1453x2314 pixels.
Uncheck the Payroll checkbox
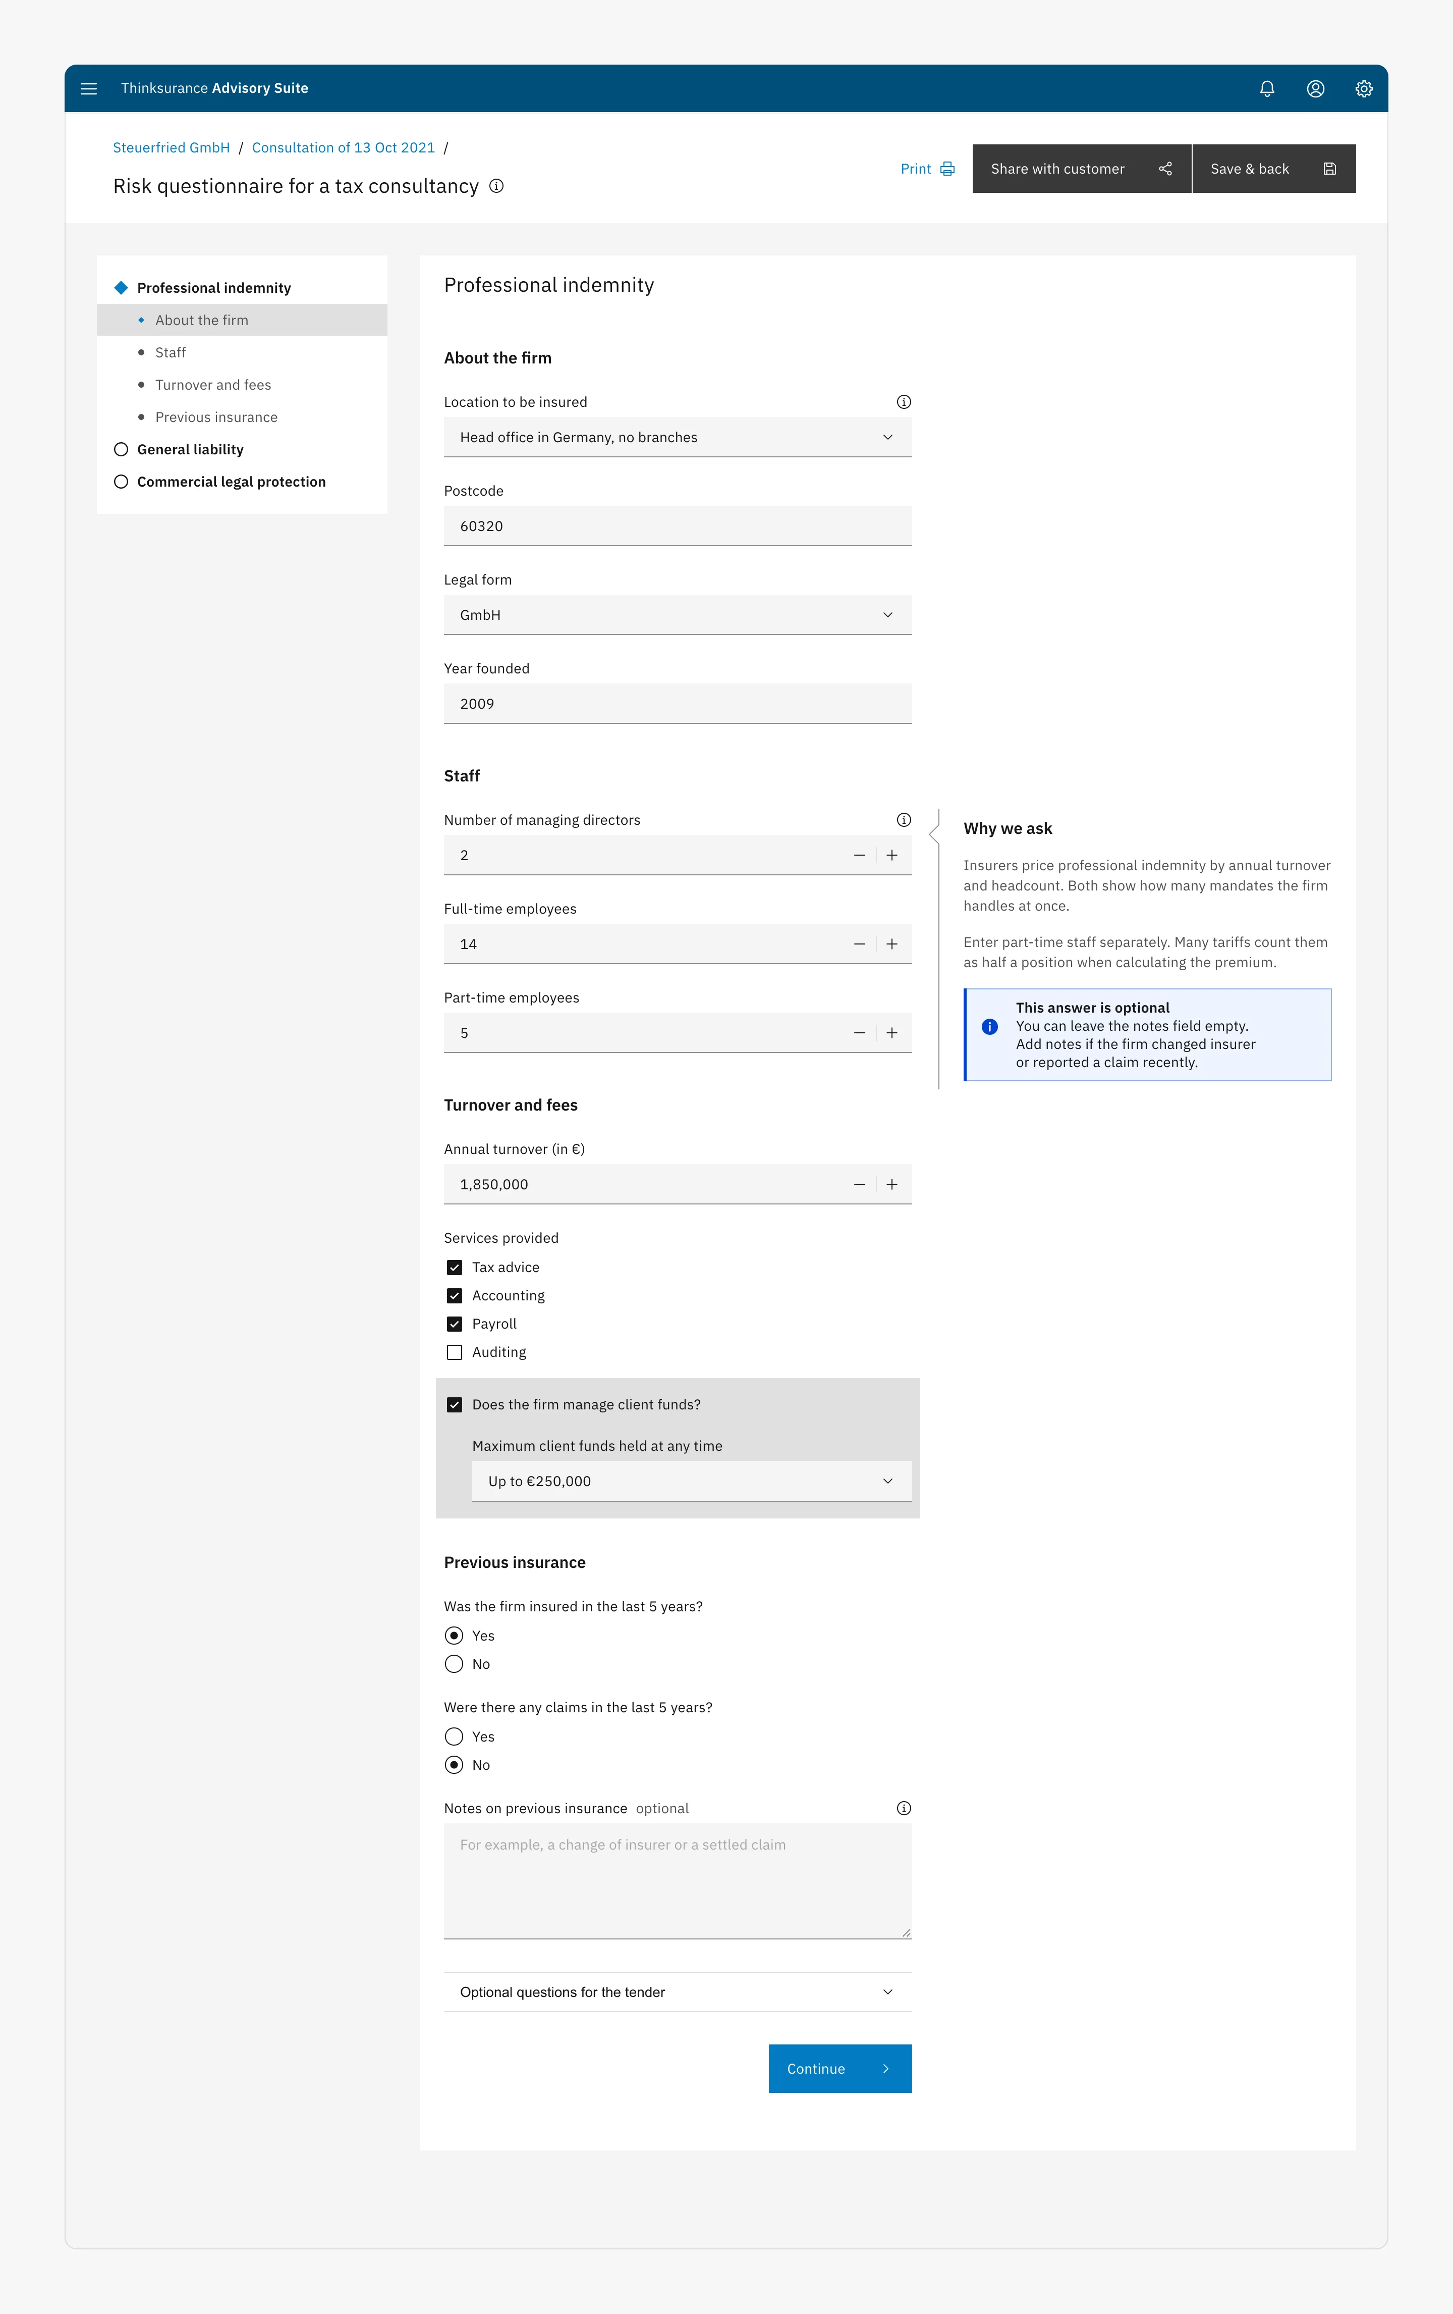coord(454,1323)
